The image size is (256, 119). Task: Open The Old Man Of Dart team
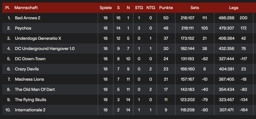click(35, 89)
